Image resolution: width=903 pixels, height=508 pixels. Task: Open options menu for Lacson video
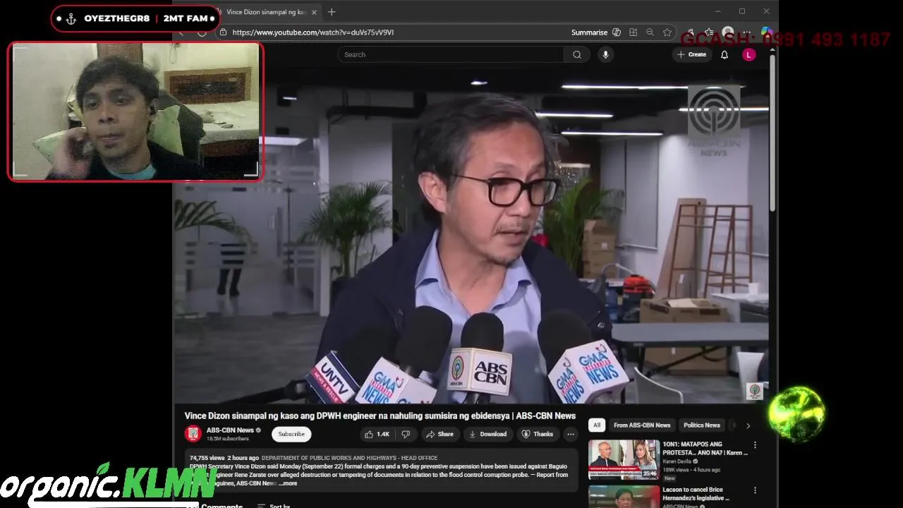(x=755, y=490)
